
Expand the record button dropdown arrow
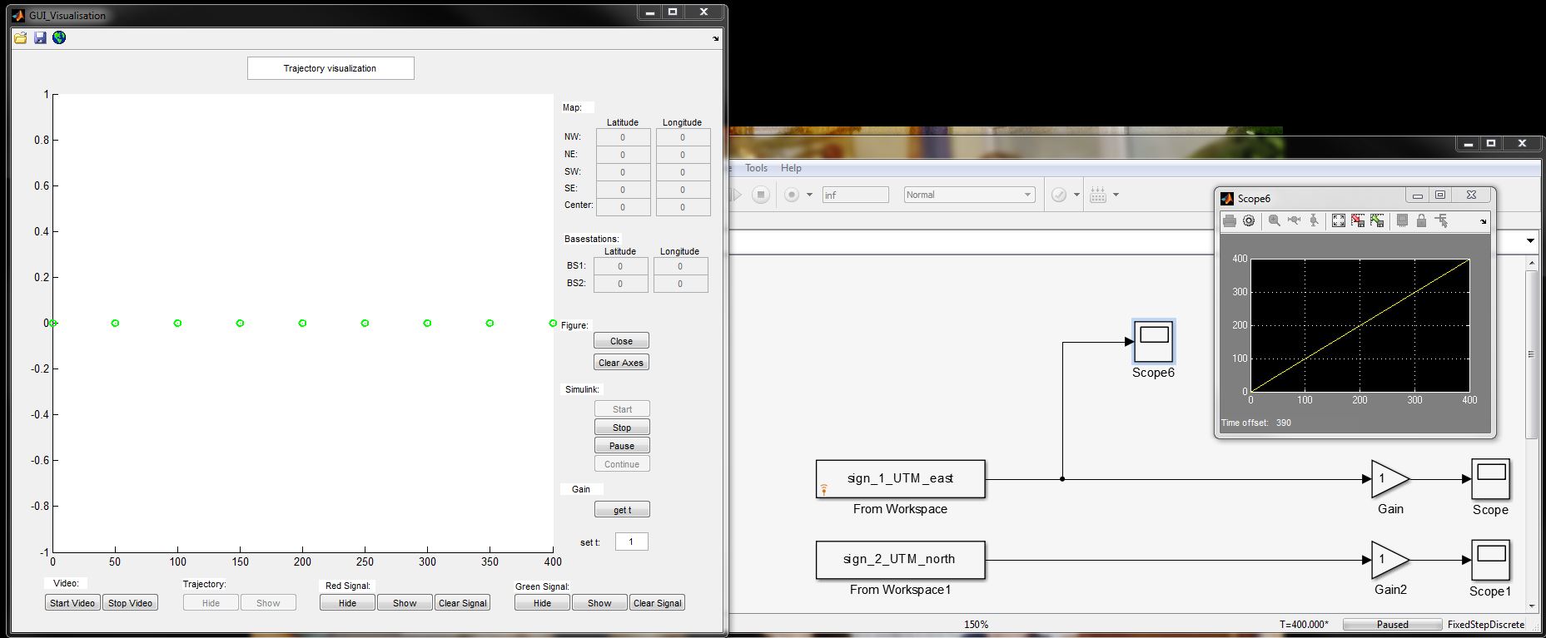(809, 195)
